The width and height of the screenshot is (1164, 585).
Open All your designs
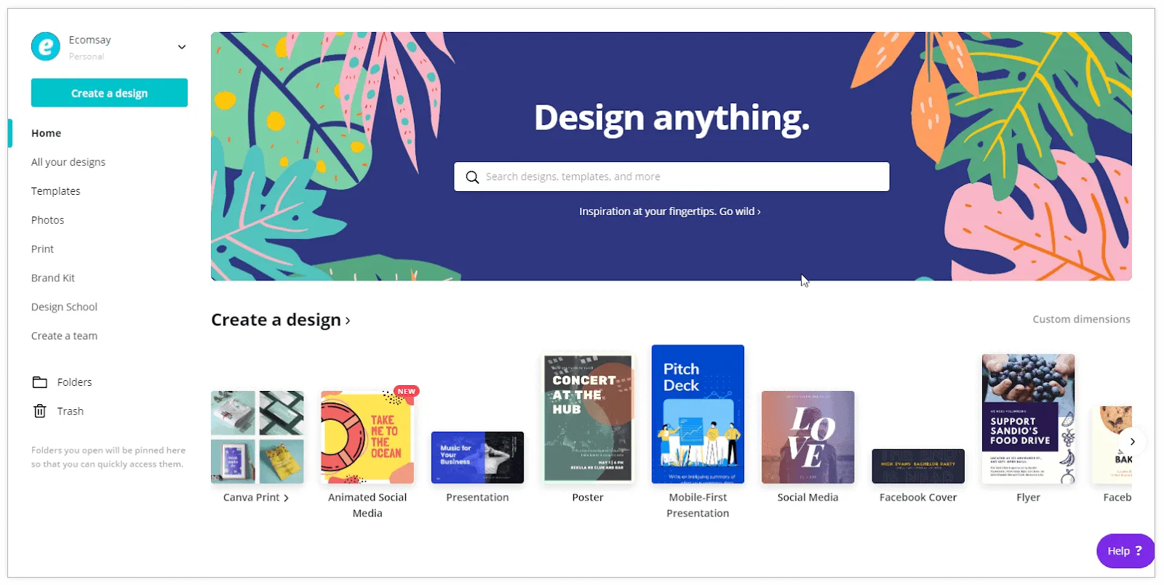click(x=68, y=162)
